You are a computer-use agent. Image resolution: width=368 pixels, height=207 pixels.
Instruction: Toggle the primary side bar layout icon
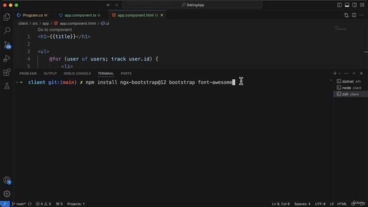coord(339,5)
